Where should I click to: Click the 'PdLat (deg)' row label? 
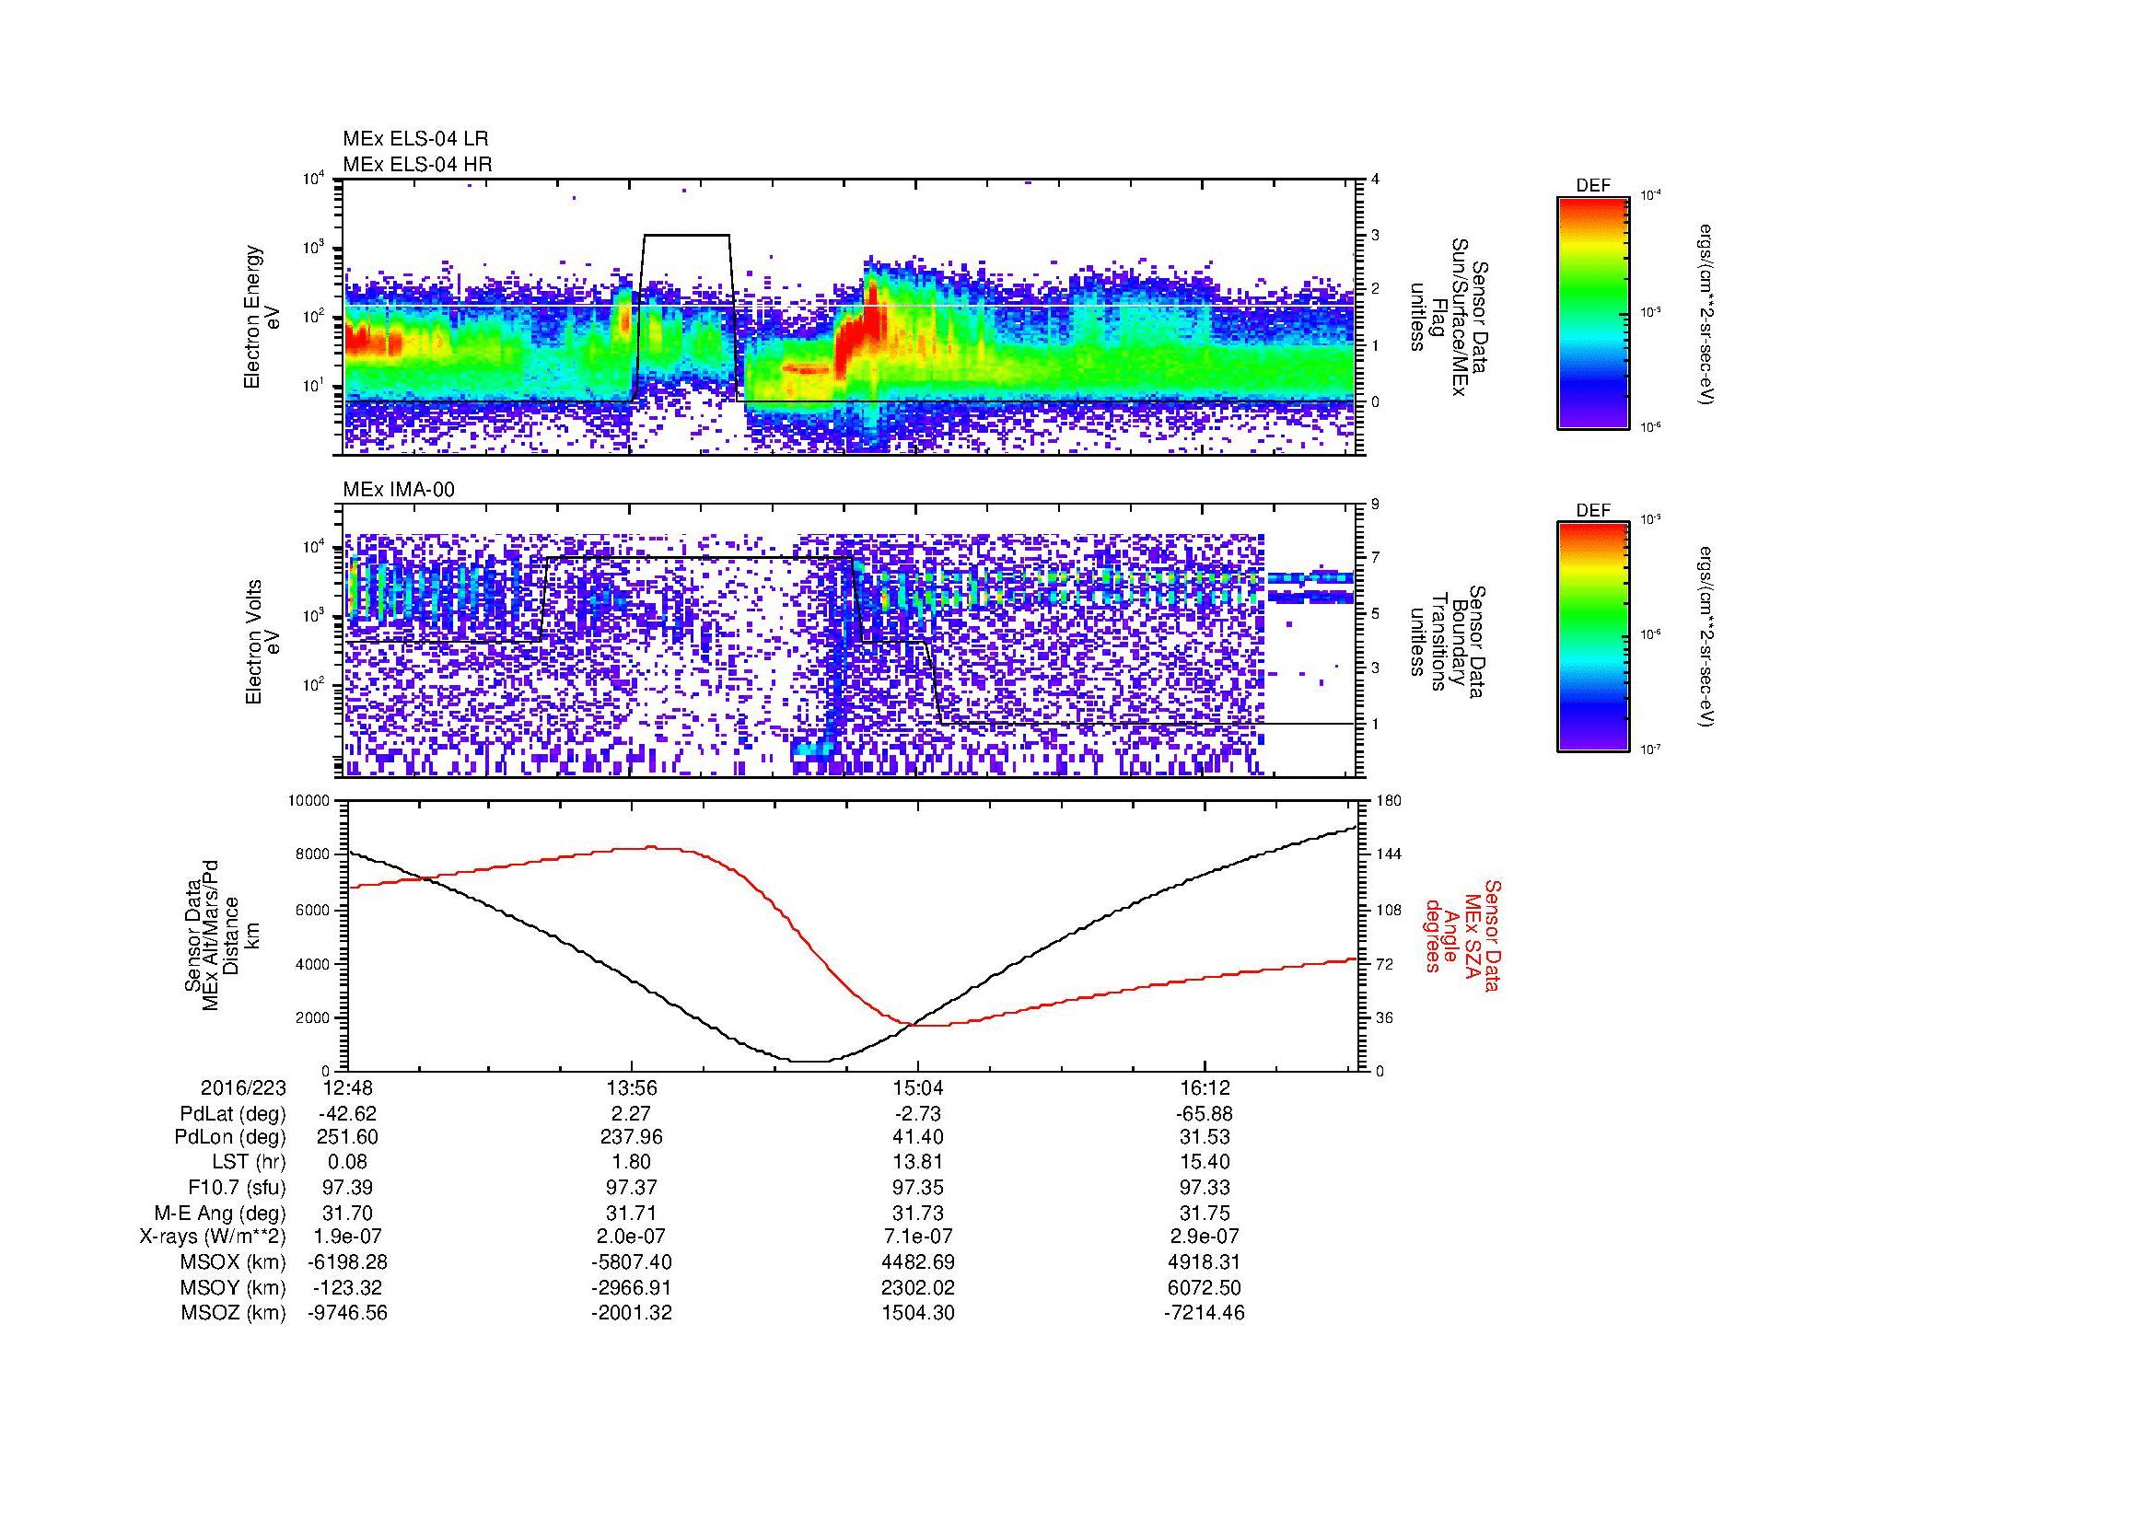tap(233, 1114)
